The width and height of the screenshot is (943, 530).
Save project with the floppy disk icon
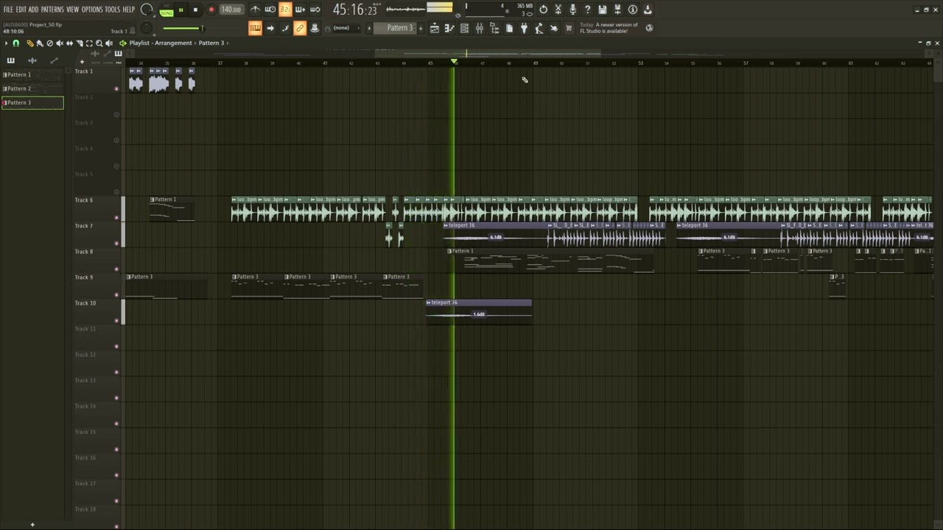[x=603, y=10]
